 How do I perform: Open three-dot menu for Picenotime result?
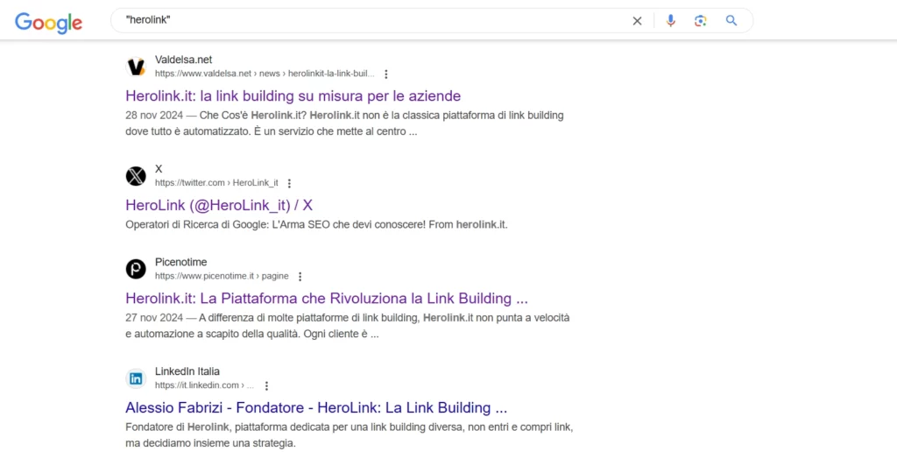(300, 277)
